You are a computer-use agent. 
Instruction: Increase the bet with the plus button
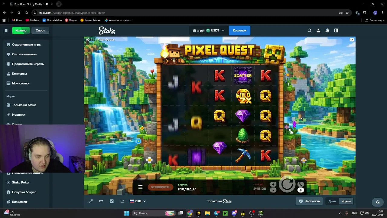273,184
